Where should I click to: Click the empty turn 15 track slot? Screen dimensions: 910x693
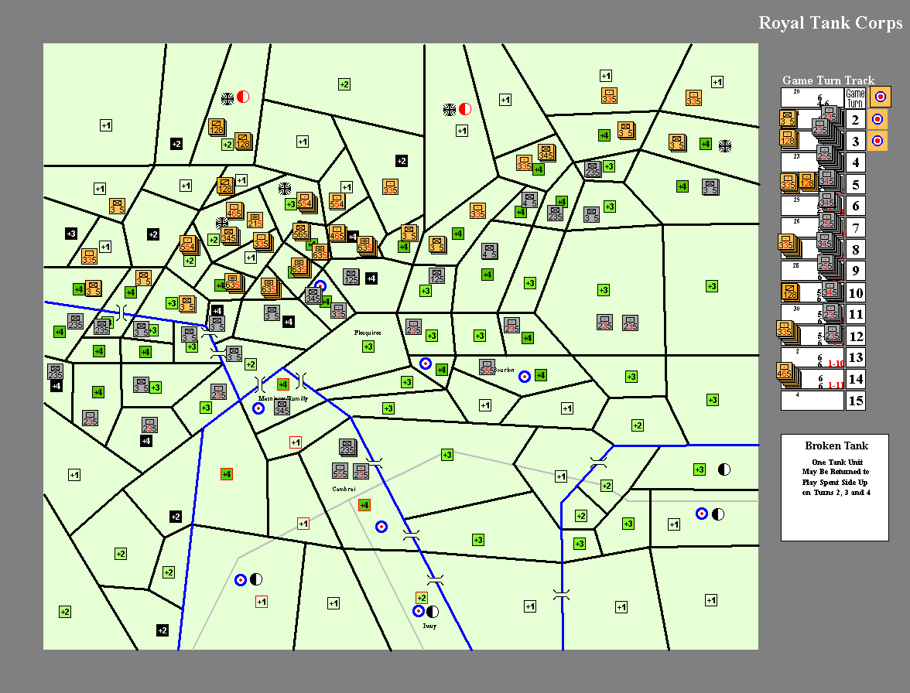(812, 401)
